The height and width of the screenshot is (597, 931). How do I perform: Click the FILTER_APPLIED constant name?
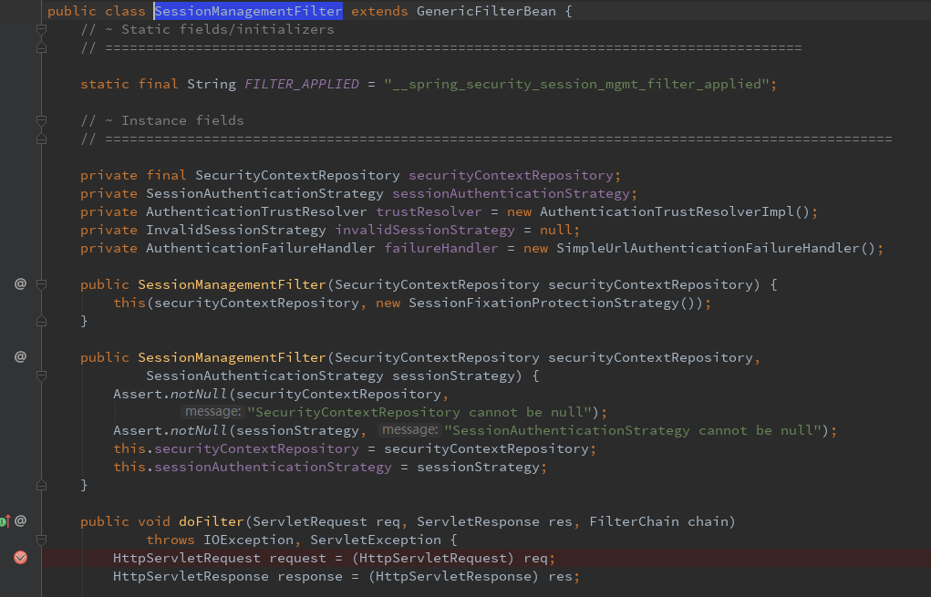click(x=302, y=84)
